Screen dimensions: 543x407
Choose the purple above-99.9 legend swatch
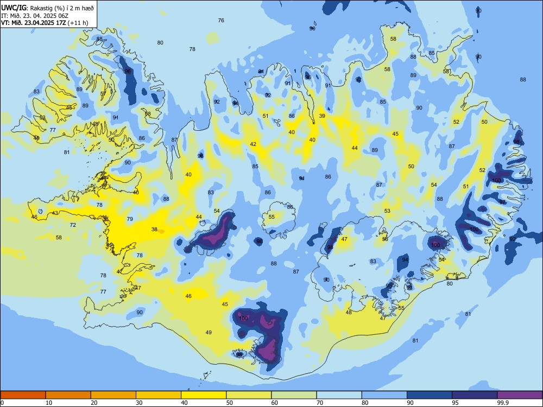(520, 395)
